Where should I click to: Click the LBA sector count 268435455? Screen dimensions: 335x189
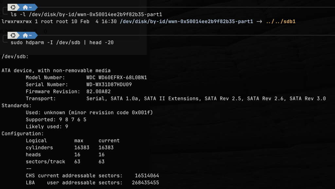click(145, 182)
